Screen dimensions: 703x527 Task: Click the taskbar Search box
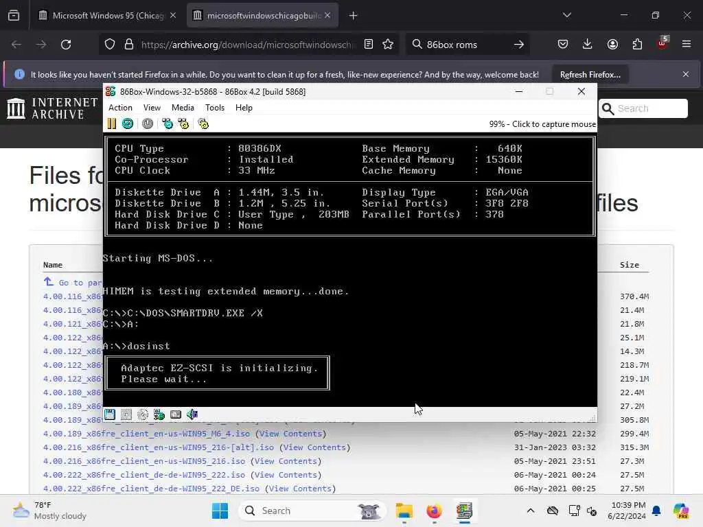point(312,511)
